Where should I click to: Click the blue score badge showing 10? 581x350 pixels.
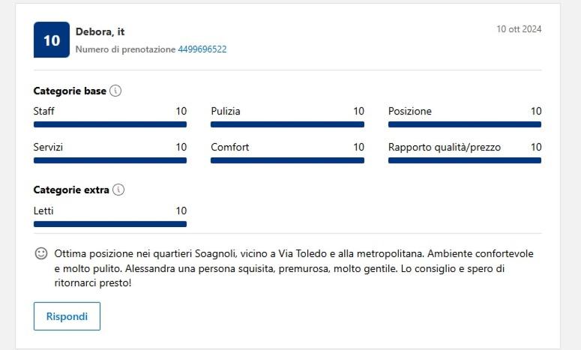click(x=52, y=40)
